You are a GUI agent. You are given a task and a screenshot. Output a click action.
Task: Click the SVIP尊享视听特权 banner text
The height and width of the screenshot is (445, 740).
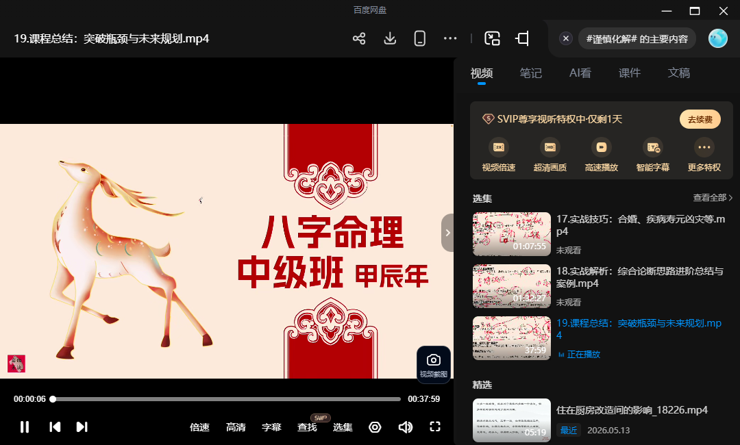(x=559, y=119)
